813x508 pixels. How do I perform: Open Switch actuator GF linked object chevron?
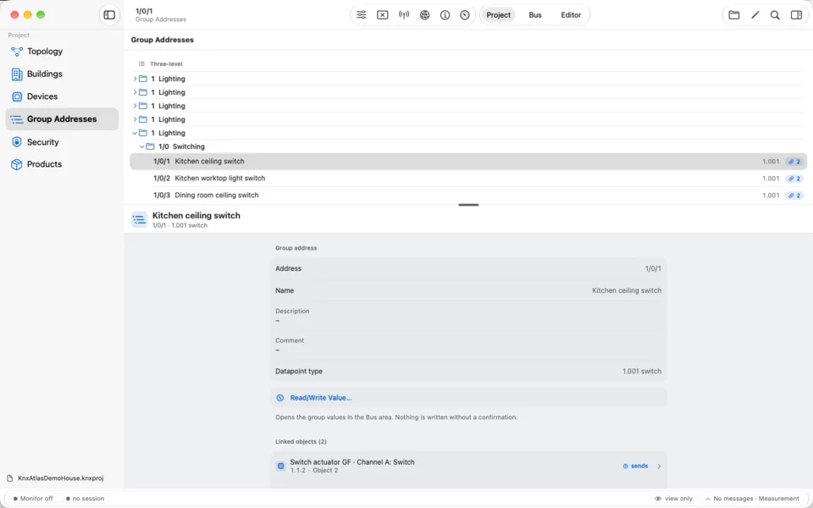[659, 466]
